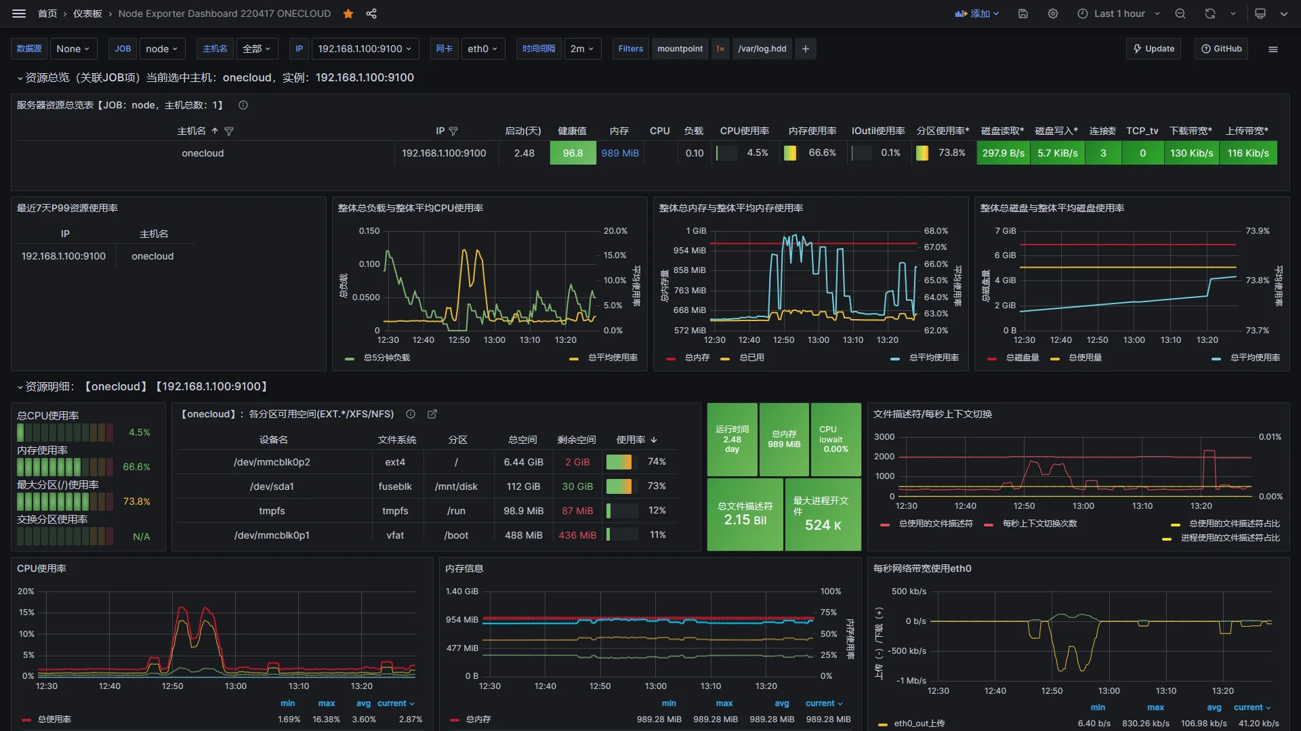Open the TV display mode icon
Image resolution: width=1301 pixels, height=731 pixels.
[1260, 14]
